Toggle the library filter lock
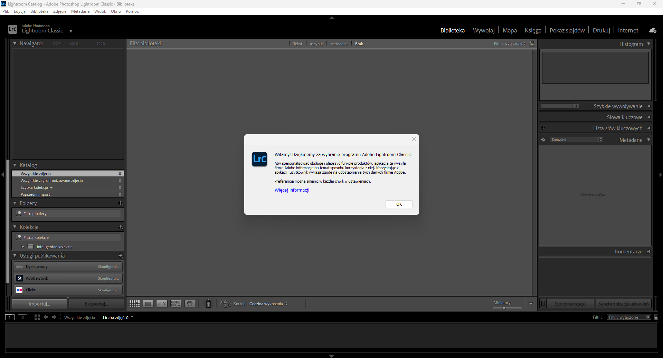 [x=532, y=43]
